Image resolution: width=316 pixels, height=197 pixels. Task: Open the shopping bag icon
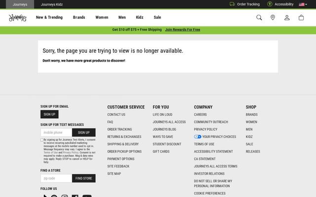301,18
